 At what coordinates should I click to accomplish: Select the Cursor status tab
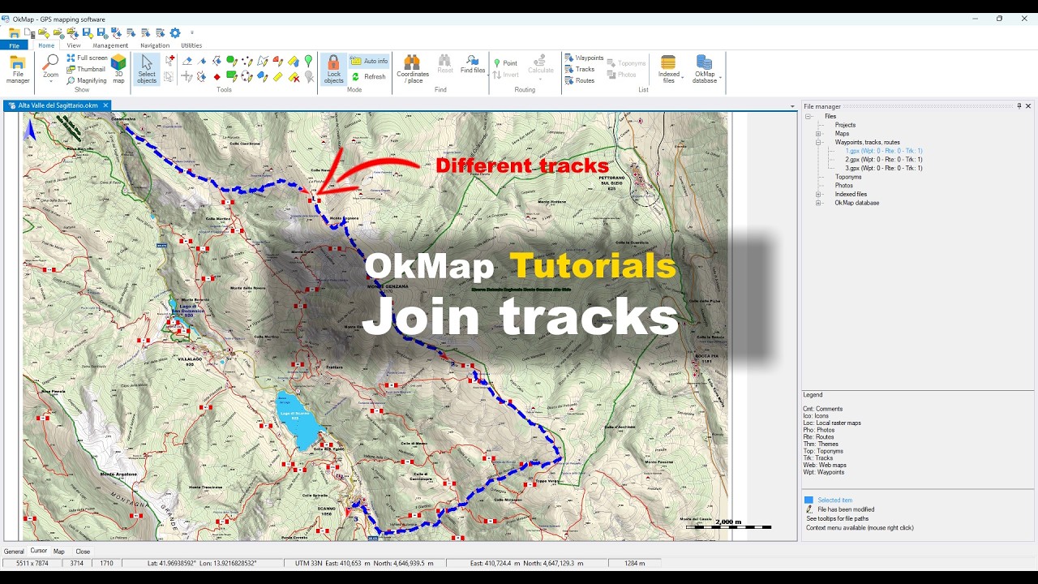39,551
